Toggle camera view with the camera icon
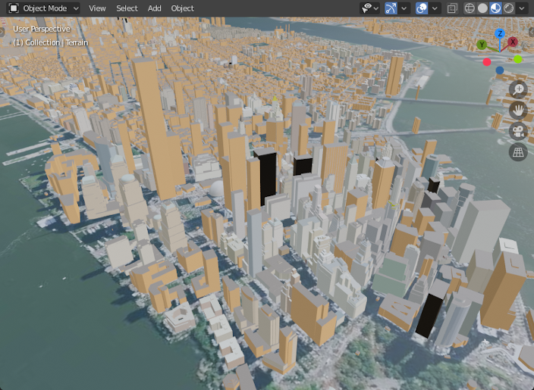The image size is (534, 390). click(x=518, y=131)
